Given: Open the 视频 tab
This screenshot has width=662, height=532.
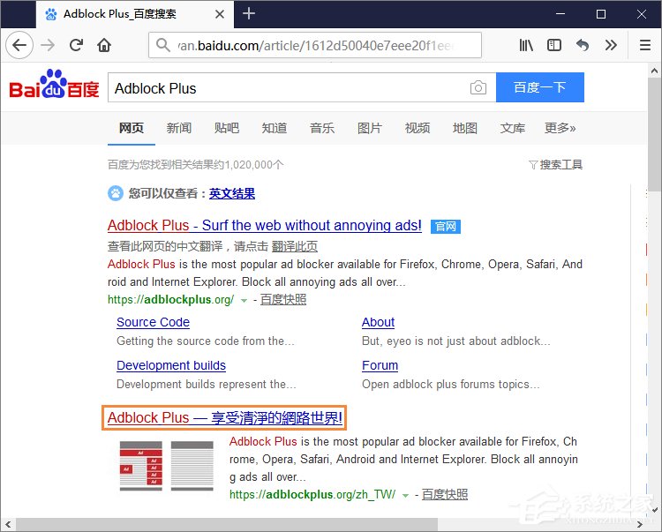Looking at the screenshot, I should click(418, 127).
